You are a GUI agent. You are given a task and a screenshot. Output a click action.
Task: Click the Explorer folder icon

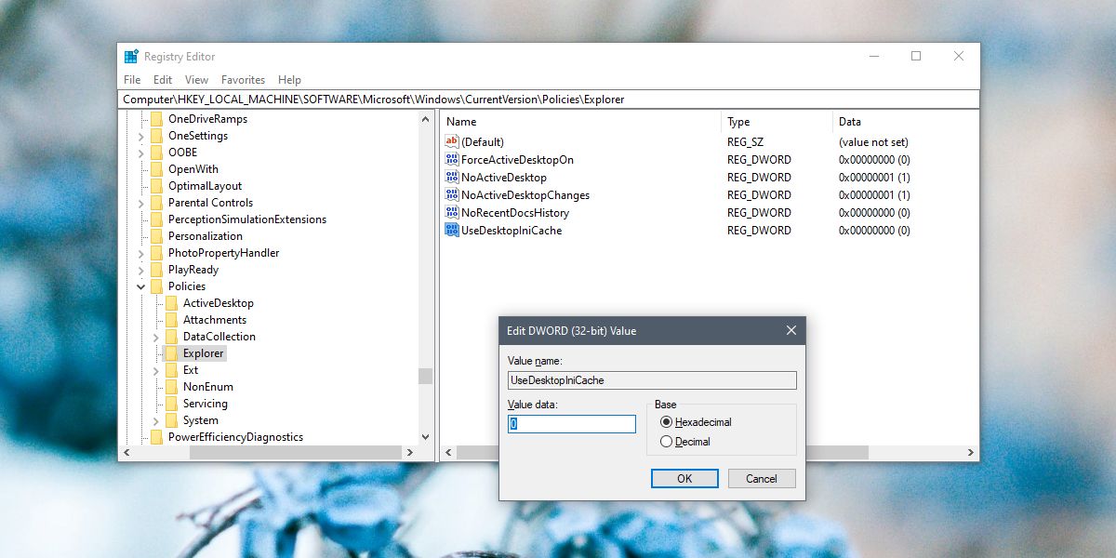click(171, 353)
